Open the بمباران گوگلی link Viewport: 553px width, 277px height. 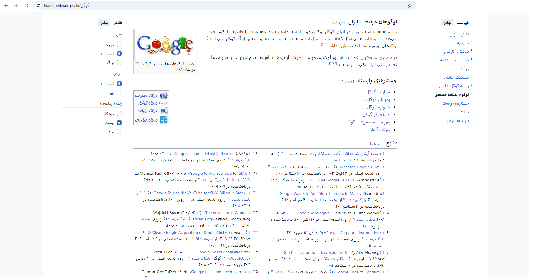pos(377,99)
